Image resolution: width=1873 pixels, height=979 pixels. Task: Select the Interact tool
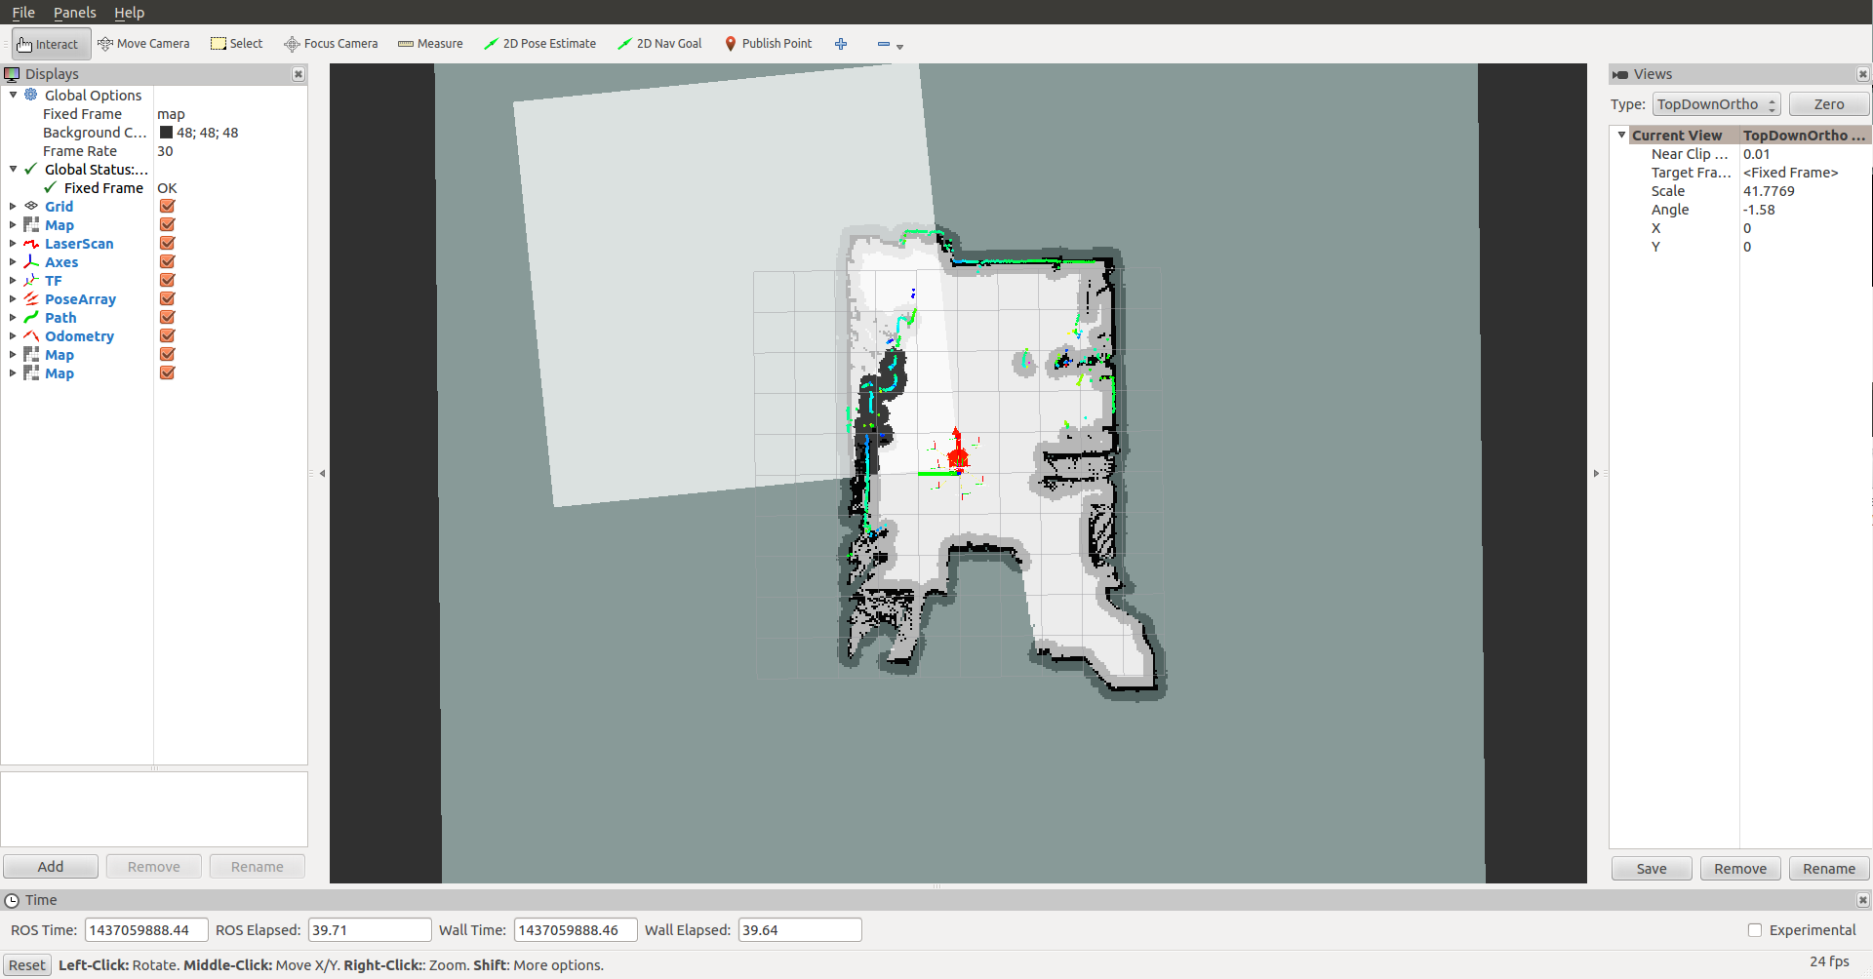51,44
